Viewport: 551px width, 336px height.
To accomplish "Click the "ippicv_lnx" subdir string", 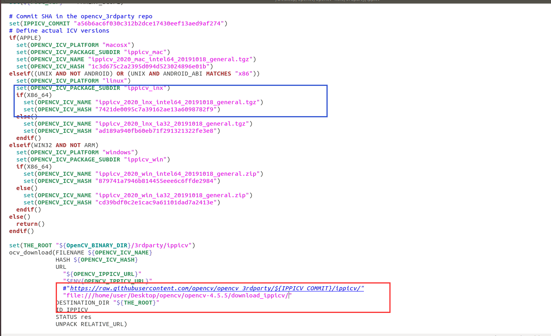I will pos(145,88).
